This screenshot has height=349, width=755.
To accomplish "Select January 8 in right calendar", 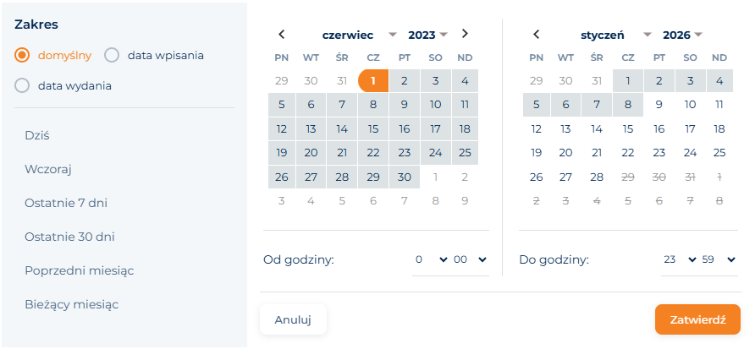I will tap(627, 105).
